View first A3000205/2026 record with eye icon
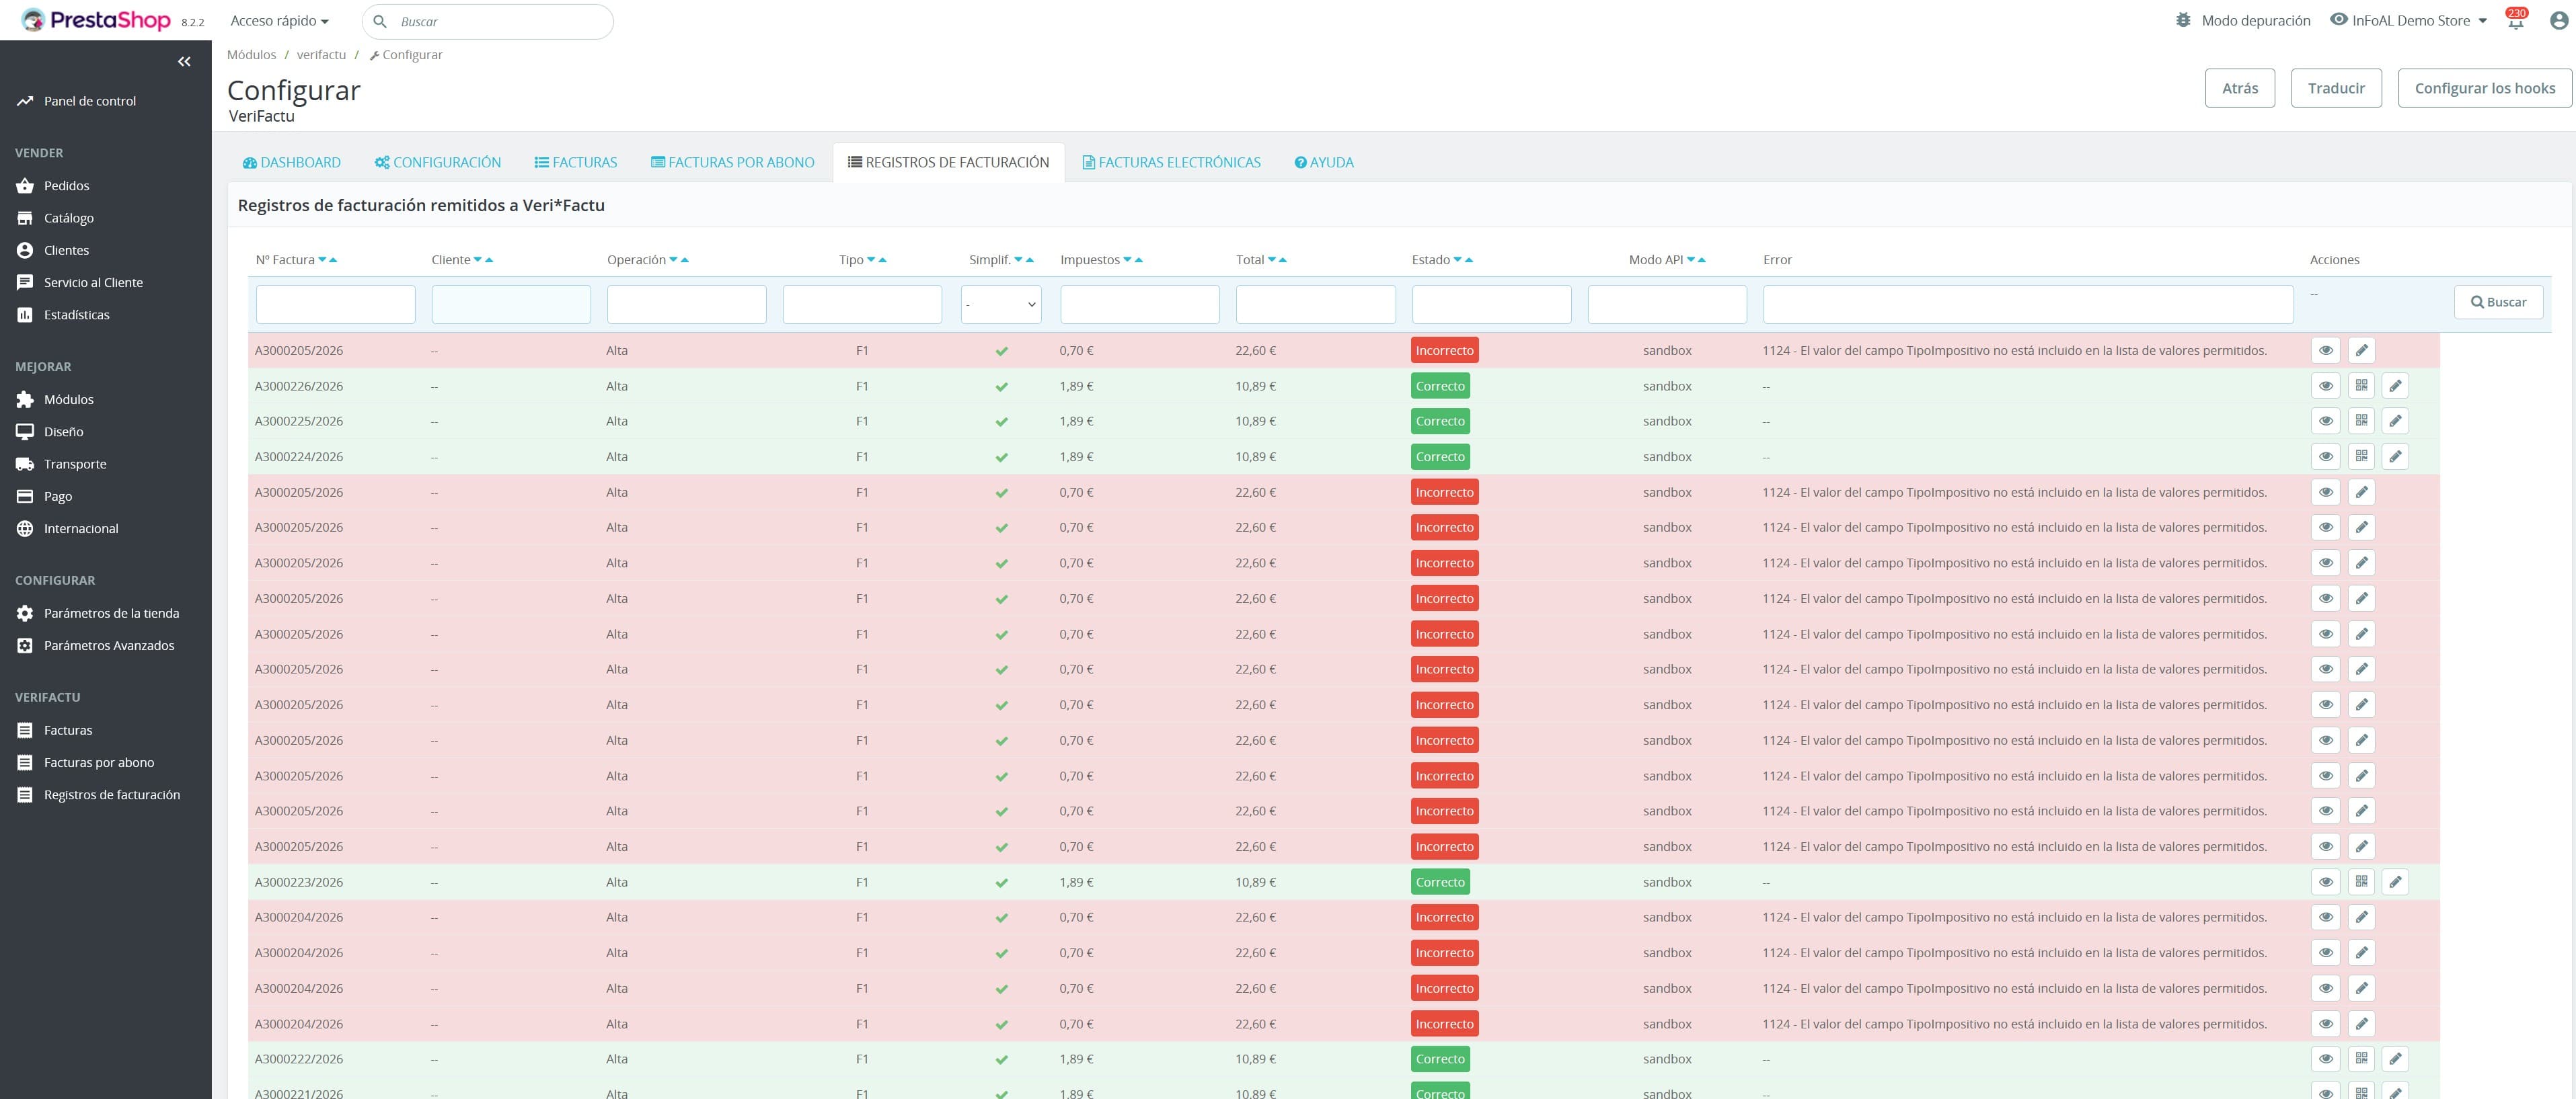 click(2325, 351)
